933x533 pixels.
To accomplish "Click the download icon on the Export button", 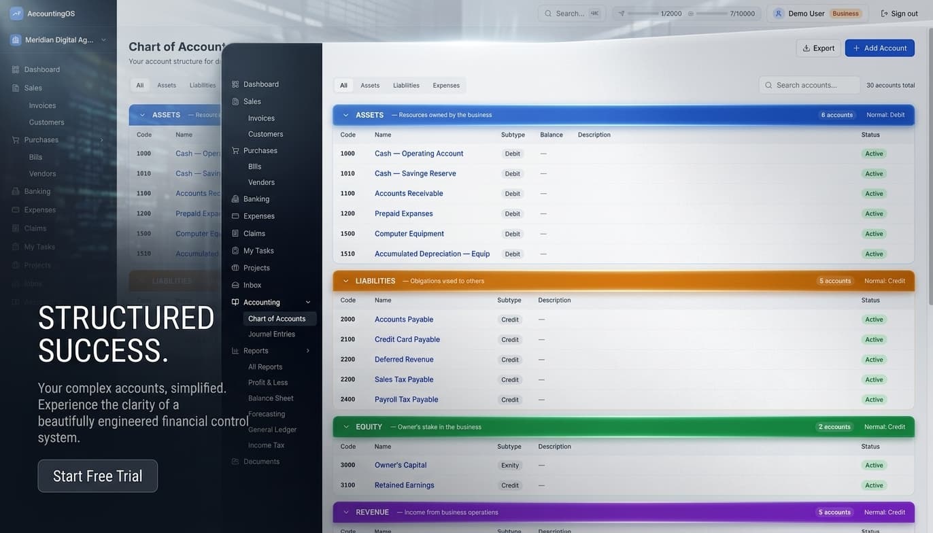I will coord(806,48).
